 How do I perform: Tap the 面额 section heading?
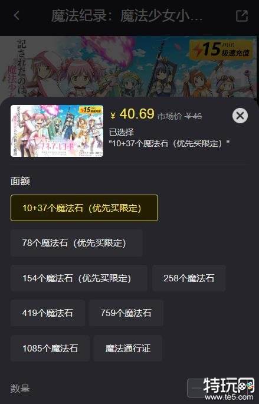tap(20, 181)
